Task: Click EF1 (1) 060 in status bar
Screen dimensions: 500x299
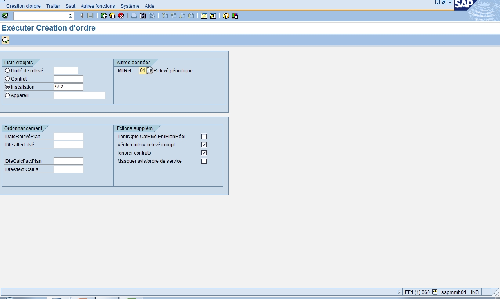Action: [417, 292]
